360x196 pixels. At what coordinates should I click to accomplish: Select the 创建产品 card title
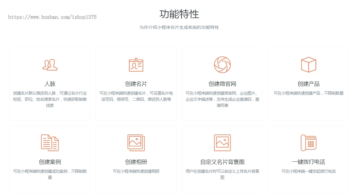click(308, 84)
